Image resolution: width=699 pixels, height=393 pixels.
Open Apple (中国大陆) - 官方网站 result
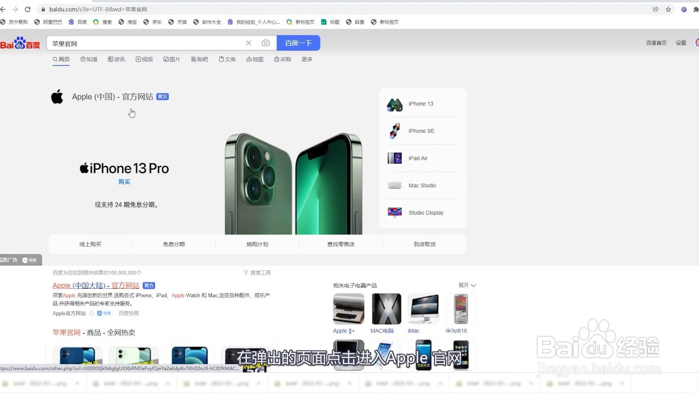point(96,286)
